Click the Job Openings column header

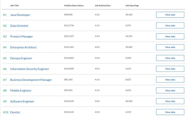pyautogui.click(x=132, y=5)
